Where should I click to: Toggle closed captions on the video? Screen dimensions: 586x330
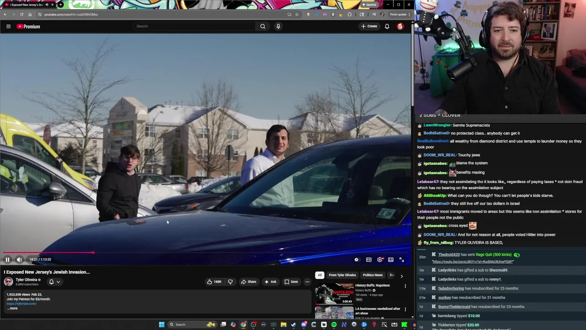(369, 260)
